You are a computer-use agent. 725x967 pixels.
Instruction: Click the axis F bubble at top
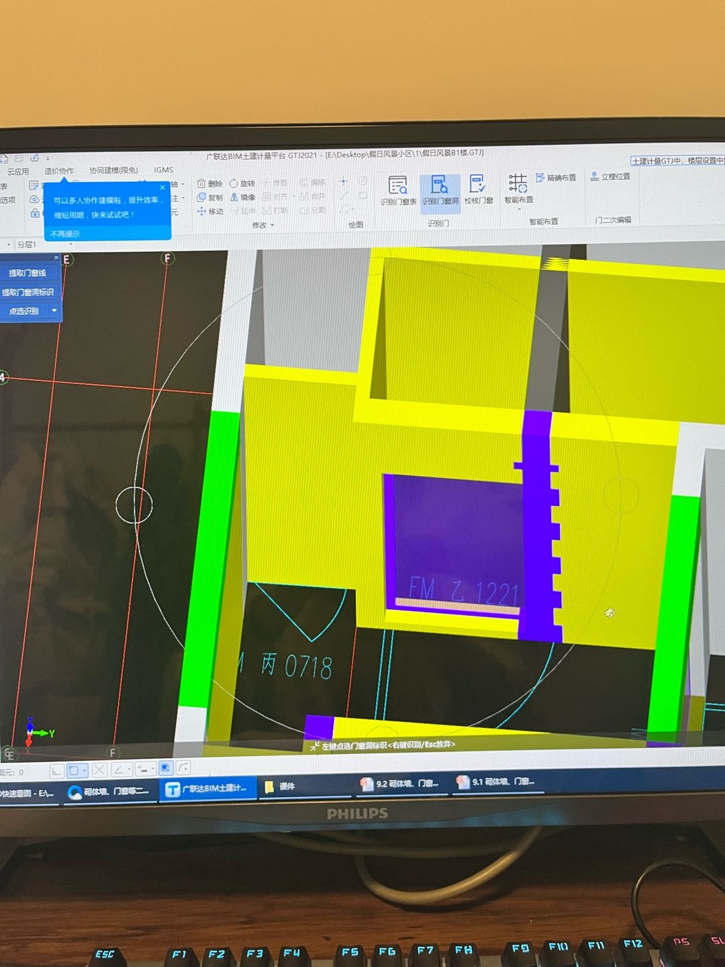click(168, 258)
